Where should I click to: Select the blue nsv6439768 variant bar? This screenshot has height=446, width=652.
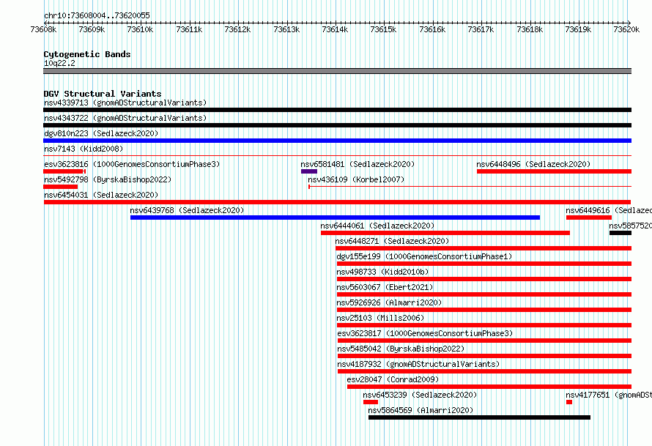(x=335, y=218)
